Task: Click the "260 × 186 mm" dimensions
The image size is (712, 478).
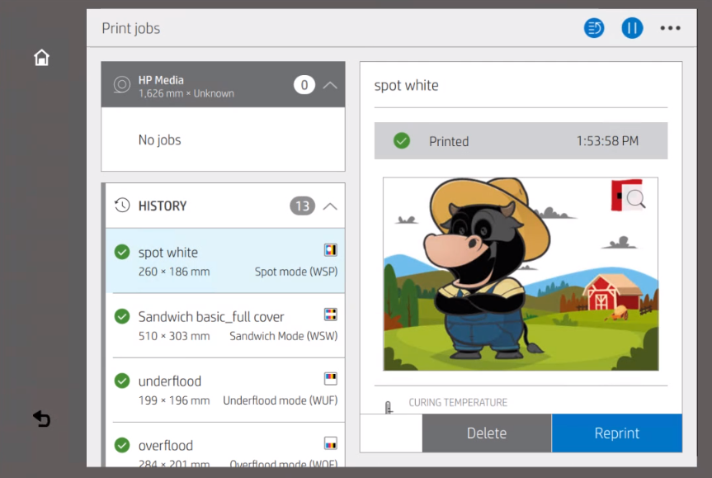Action: click(x=174, y=272)
